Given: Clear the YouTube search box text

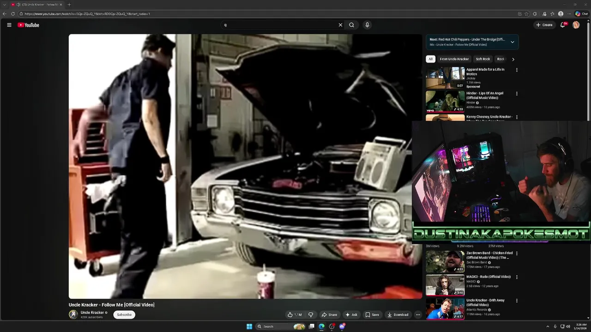Looking at the screenshot, I should pos(340,25).
